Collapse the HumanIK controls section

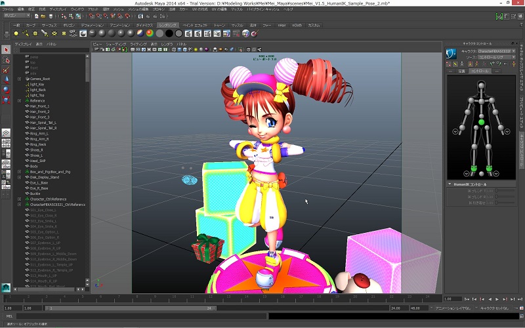tap(450, 184)
